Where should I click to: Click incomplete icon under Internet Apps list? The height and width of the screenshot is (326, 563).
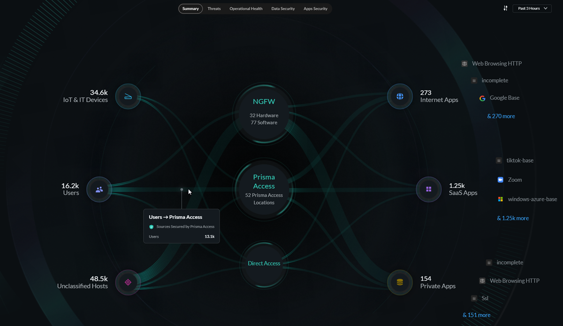[x=474, y=81]
